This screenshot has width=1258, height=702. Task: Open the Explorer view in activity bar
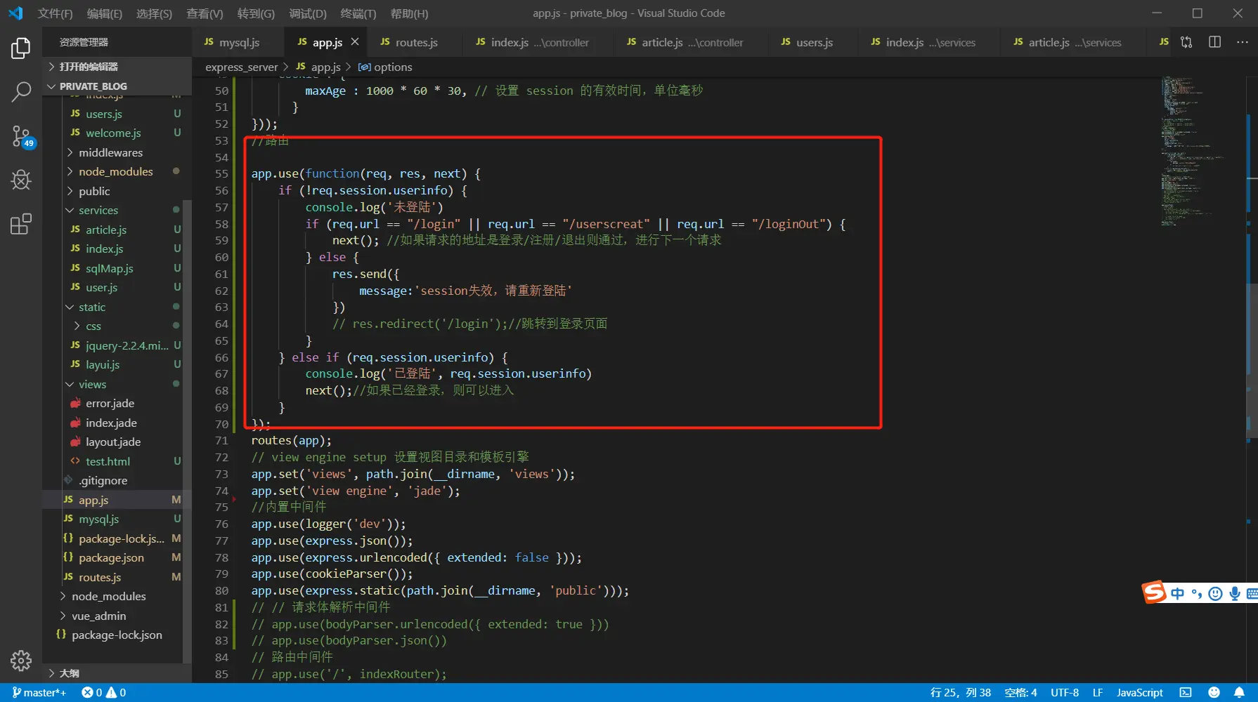(21, 48)
